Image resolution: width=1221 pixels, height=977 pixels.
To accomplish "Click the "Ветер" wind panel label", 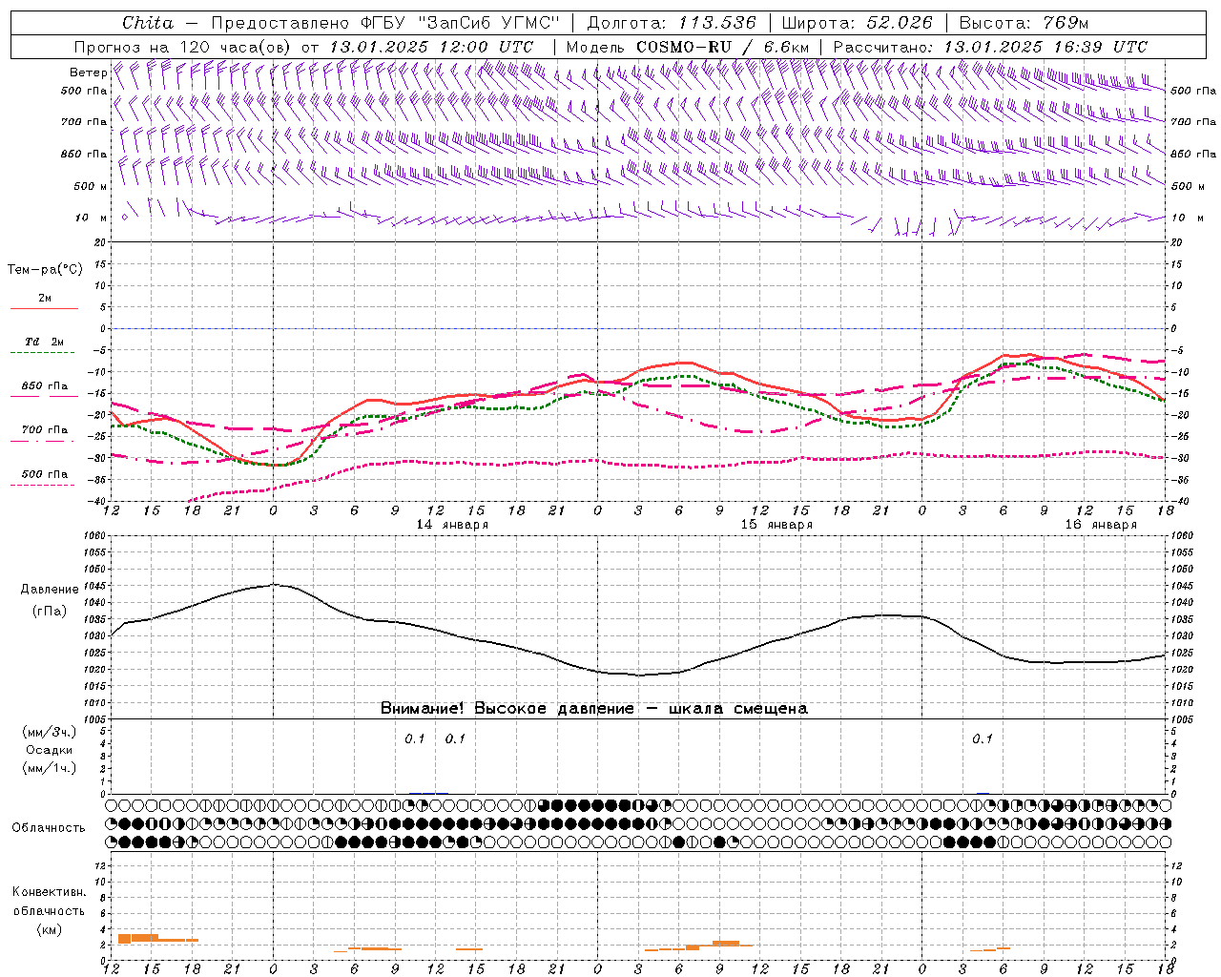I will point(89,73).
